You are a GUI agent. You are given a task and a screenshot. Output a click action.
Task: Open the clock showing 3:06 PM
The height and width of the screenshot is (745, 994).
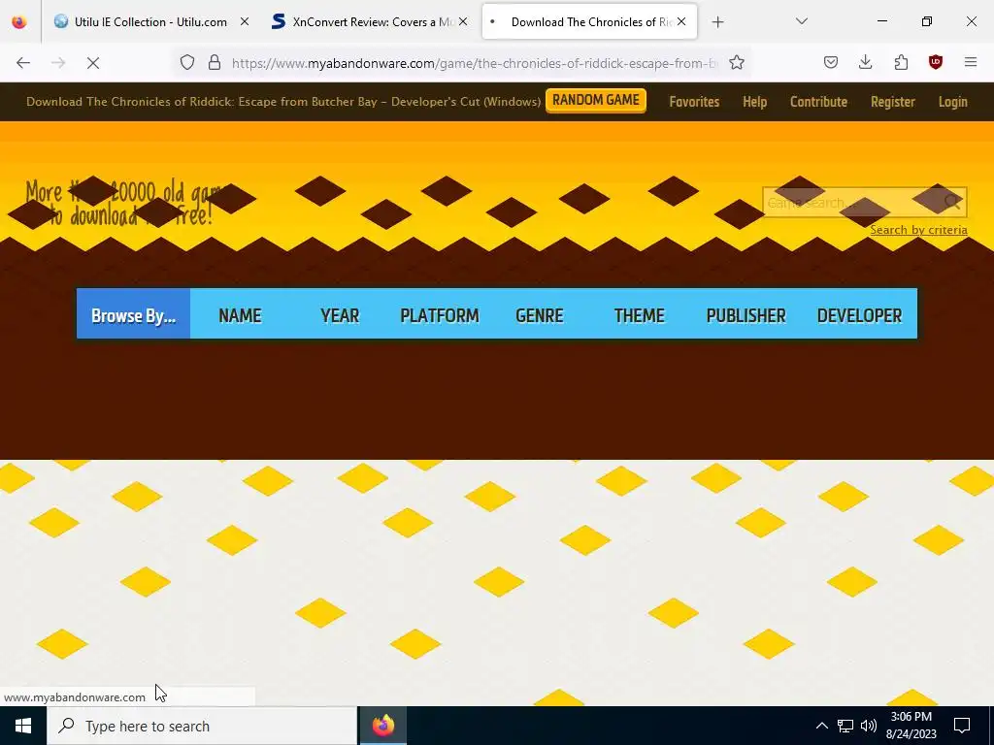click(911, 726)
